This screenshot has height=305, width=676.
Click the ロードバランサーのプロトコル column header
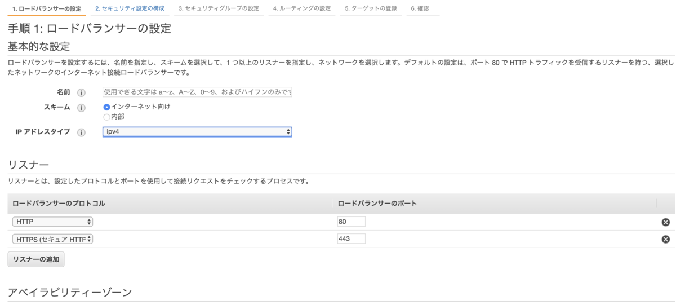[59, 203]
